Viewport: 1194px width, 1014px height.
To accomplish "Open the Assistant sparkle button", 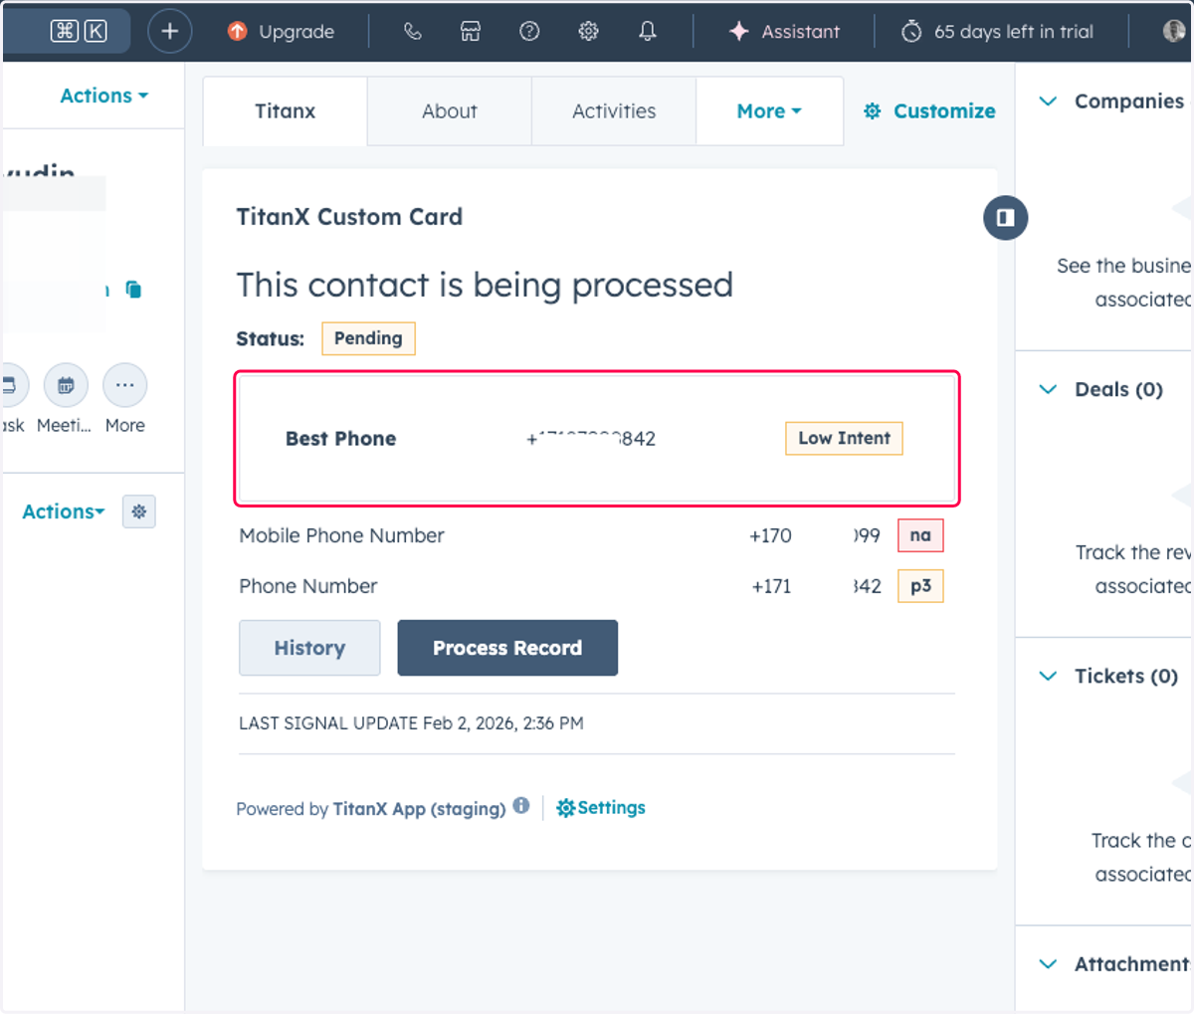I will point(784,31).
